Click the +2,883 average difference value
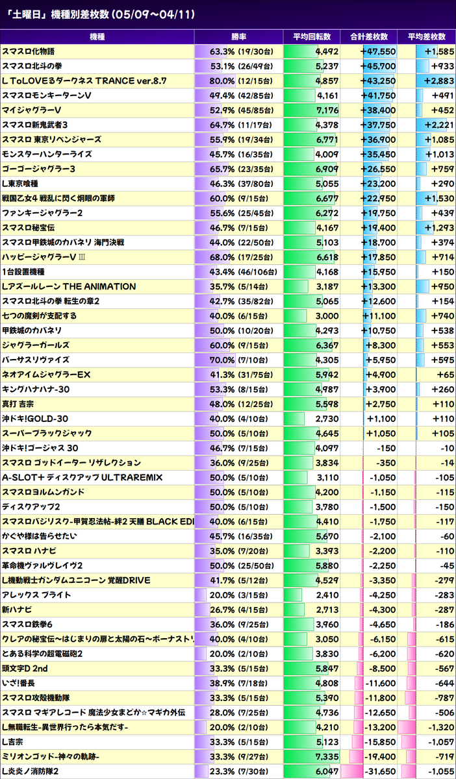Screen dimensions: 456x779 pyautogui.click(x=439, y=80)
